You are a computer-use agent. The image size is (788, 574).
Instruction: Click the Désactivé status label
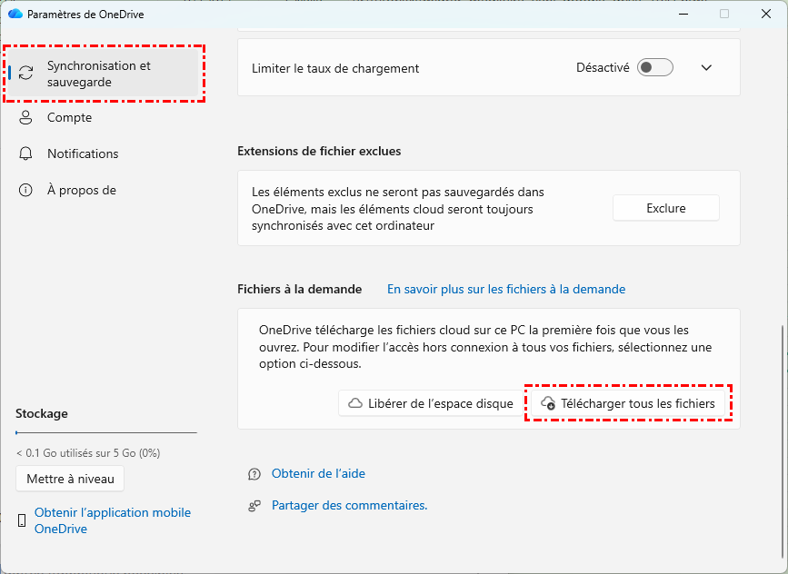coord(603,68)
